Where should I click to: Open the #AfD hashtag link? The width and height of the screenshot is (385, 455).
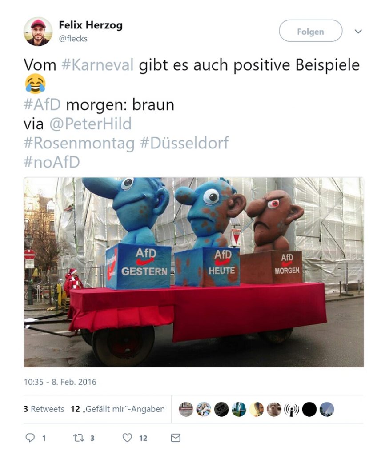tap(42, 104)
